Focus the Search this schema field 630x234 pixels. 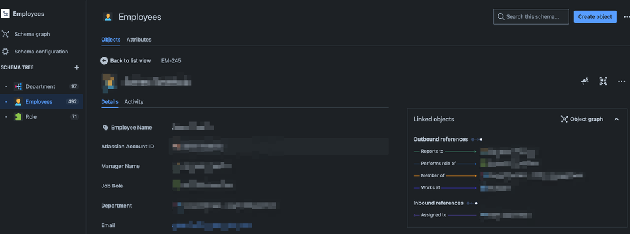coord(531,17)
